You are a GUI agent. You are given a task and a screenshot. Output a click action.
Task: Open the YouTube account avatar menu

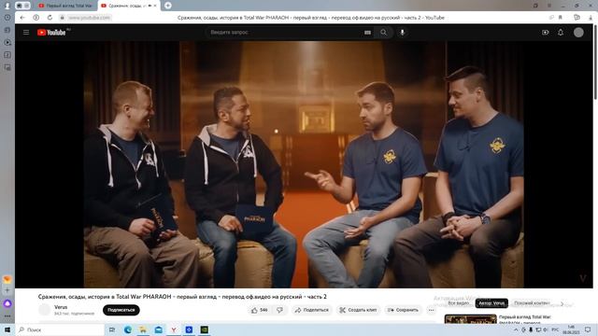pos(578,33)
